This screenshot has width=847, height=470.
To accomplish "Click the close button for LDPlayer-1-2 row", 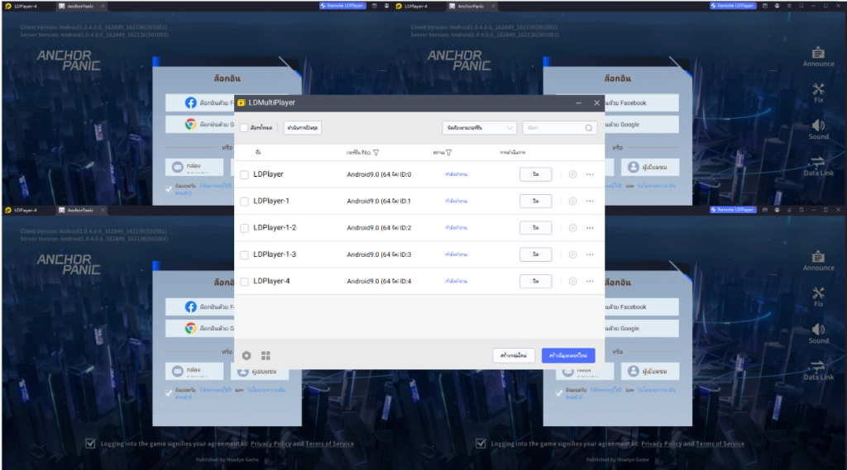I will coord(535,228).
